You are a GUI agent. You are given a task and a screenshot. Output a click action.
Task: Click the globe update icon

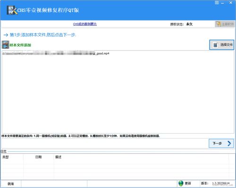(181, 183)
